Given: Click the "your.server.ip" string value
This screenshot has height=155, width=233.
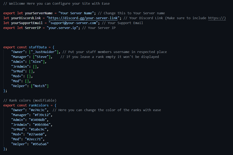Looking at the screenshot, I should point(62,28).
